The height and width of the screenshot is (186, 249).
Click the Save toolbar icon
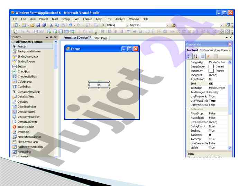[x=38, y=25]
